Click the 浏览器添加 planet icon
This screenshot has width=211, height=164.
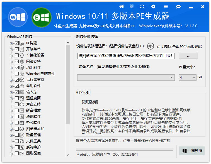(x=22, y=129)
